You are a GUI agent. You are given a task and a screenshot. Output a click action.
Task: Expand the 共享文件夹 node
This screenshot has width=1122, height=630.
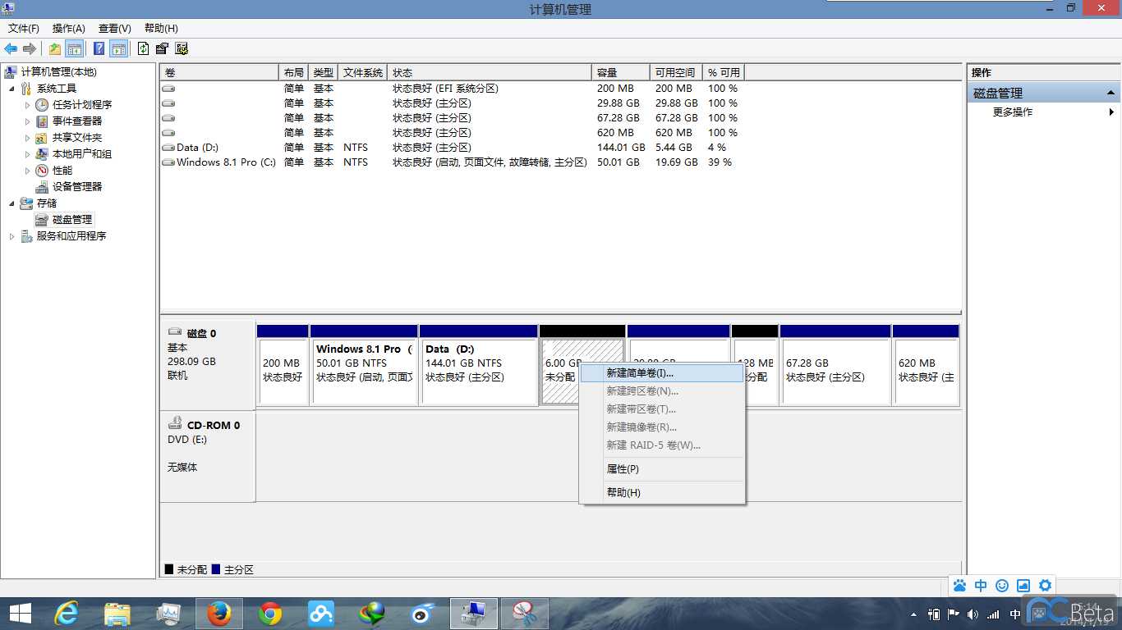pyautogui.click(x=27, y=138)
